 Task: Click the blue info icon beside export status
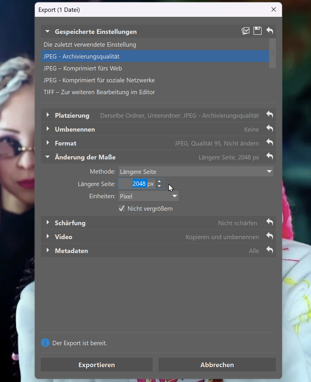(45, 343)
